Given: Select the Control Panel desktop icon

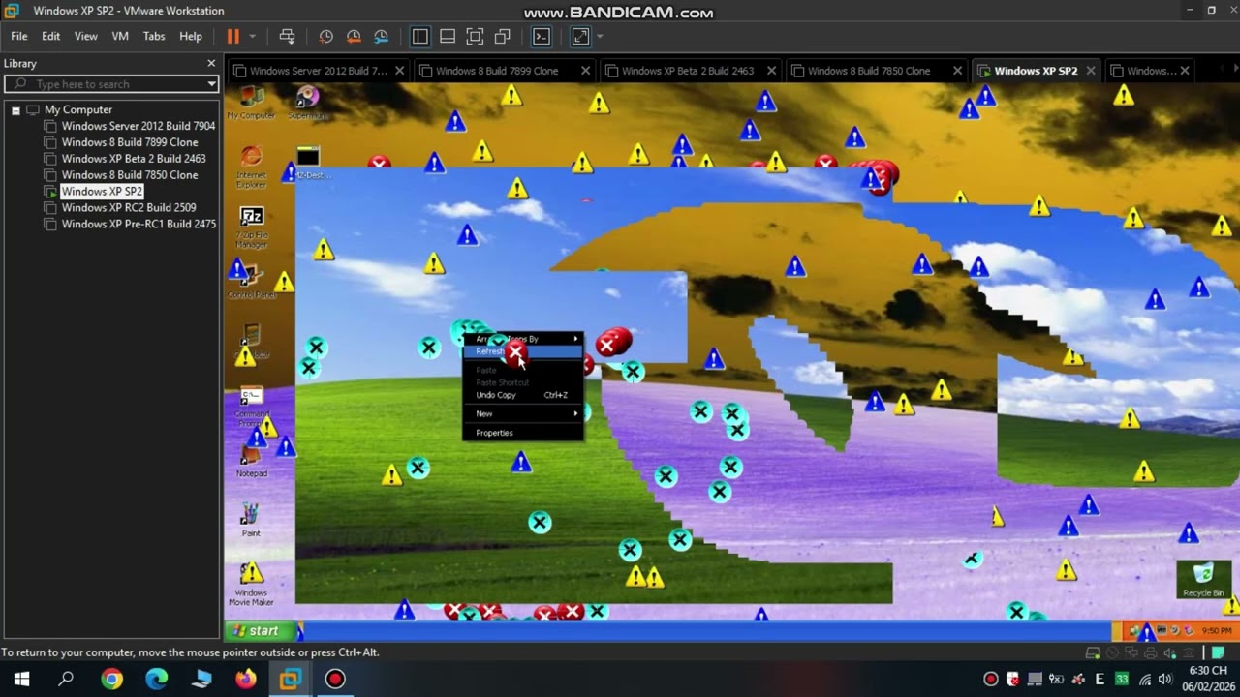Looking at the screenshot, I should (252, 282).
